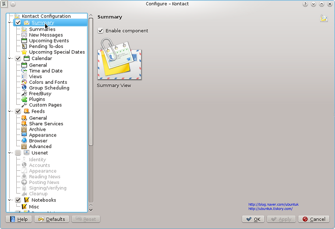Click the Archive icon under Feeds
This screenshot has width=335, height=229.
point(24,129)
